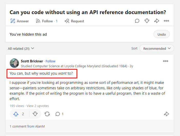Reshare the answer with circular arrows icon
The width and height of the screenshot is (180, 136).
tap(47, 114)
